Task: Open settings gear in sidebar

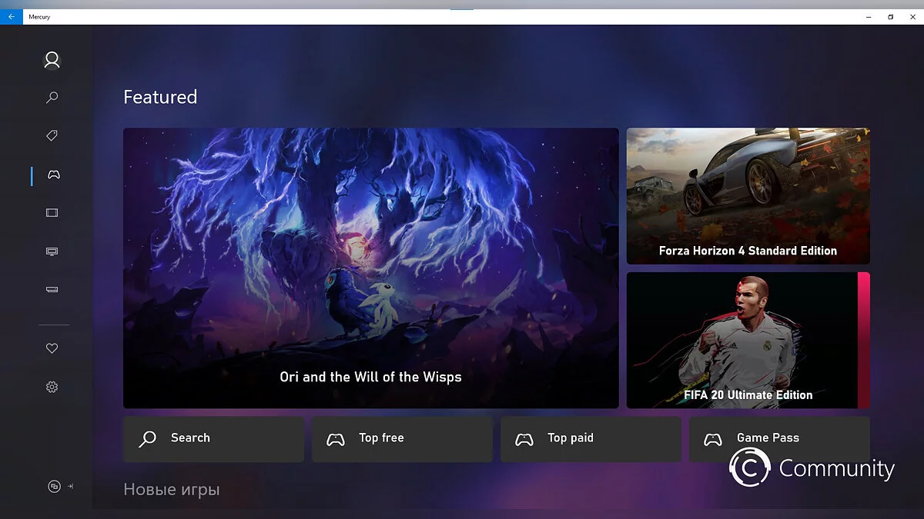Action: coord(52,387)
